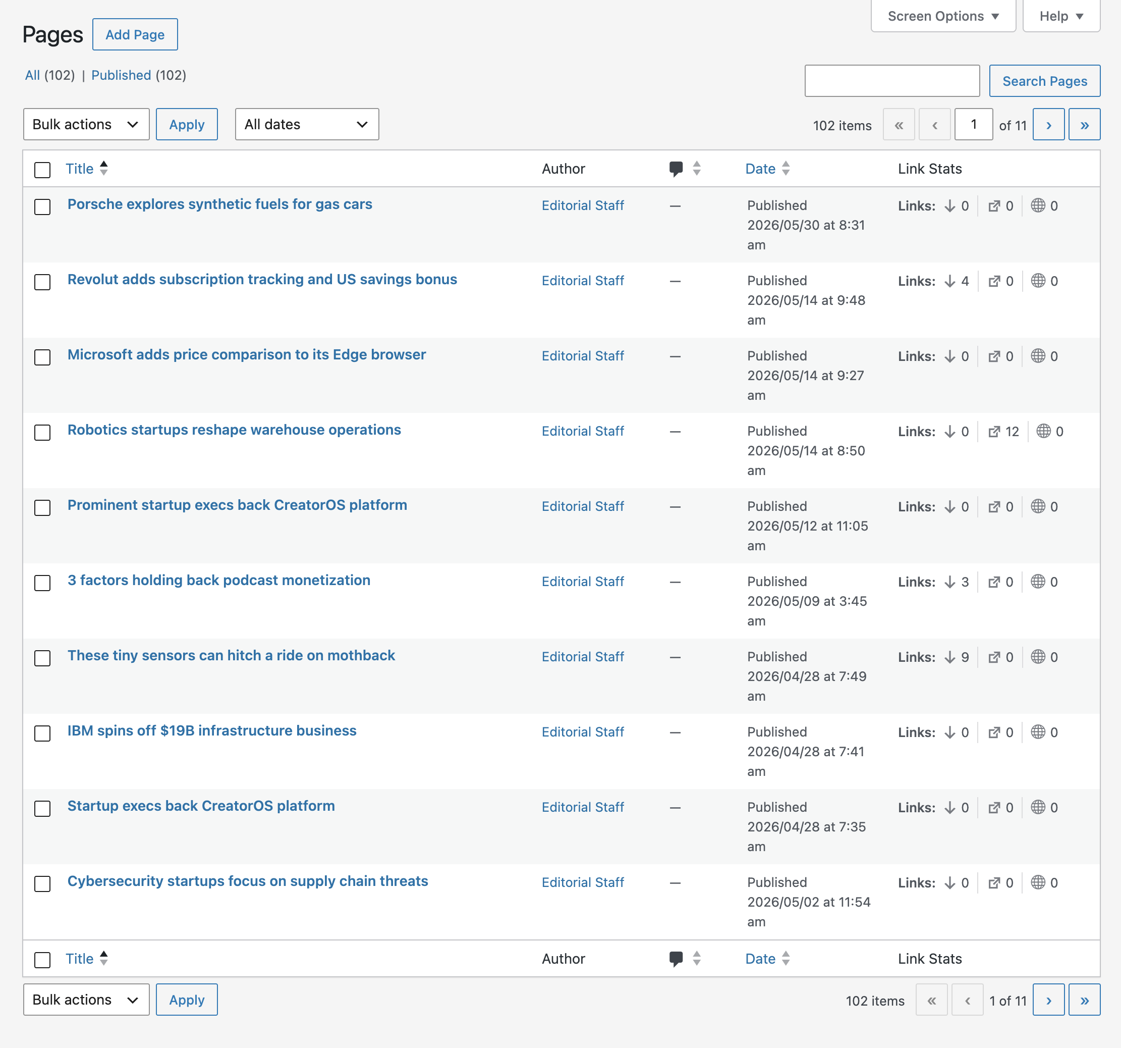
Task: Click the comments bubble icon in header
Action: pos(676,169)
